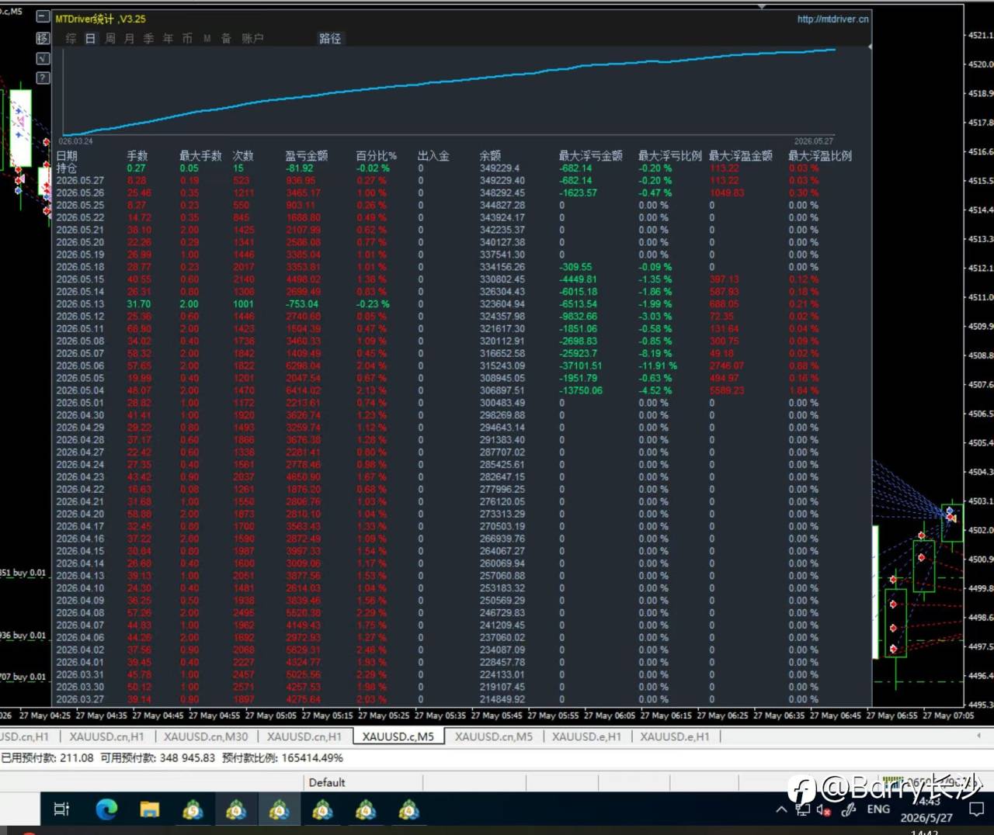Open the http://mtdriver.cn link

click(x=832, y=19)
